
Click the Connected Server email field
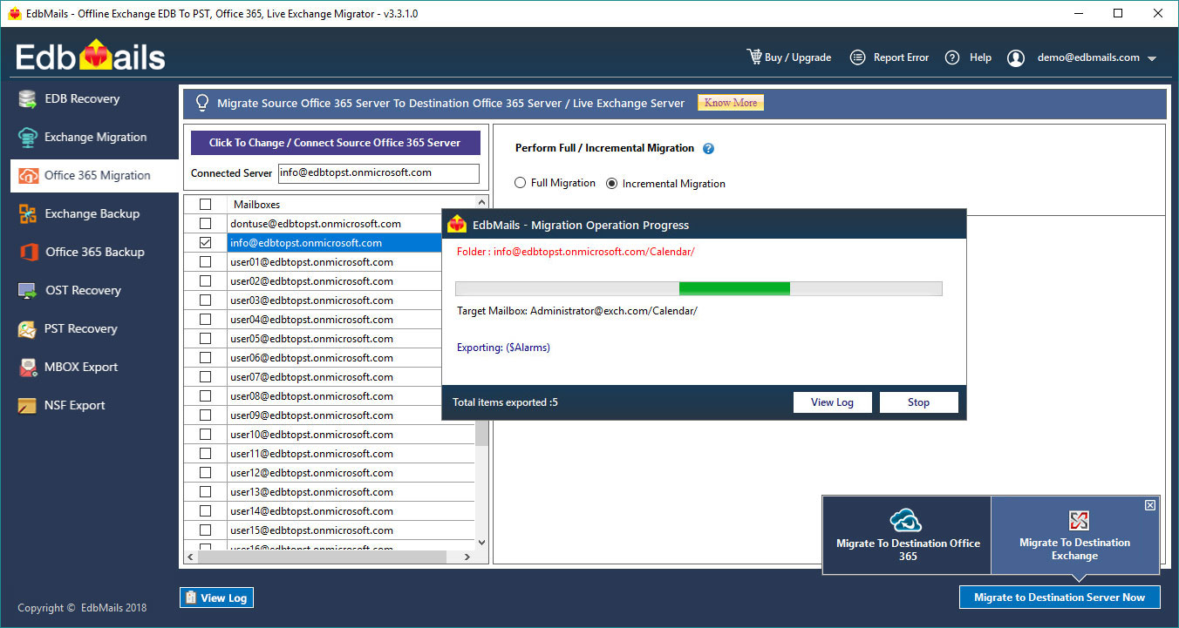coord(378,173)
